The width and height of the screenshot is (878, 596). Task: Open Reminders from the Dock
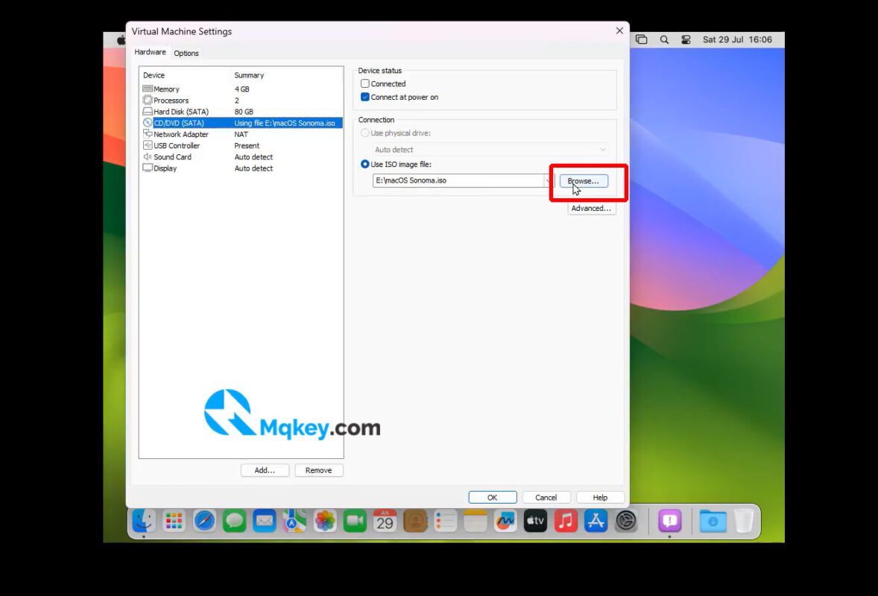pyautogui.click(x=445, y=521)
